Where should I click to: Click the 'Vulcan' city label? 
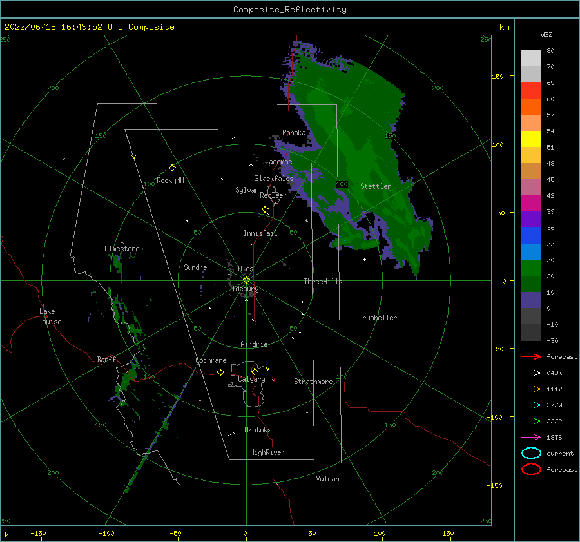[328, 479]
